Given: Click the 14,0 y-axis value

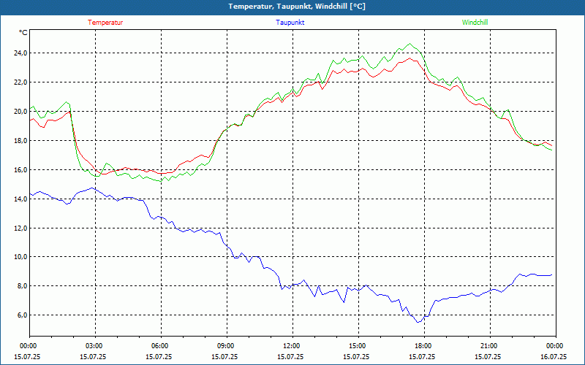Looking at the screenshot, I should (21, 199).
